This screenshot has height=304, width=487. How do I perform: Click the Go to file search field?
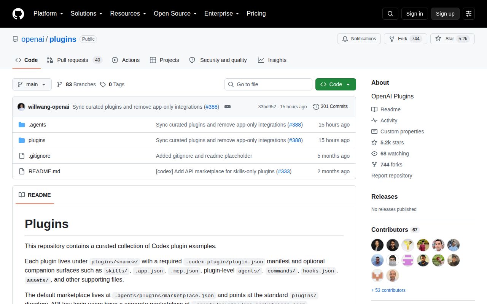(x=268, y=84)
